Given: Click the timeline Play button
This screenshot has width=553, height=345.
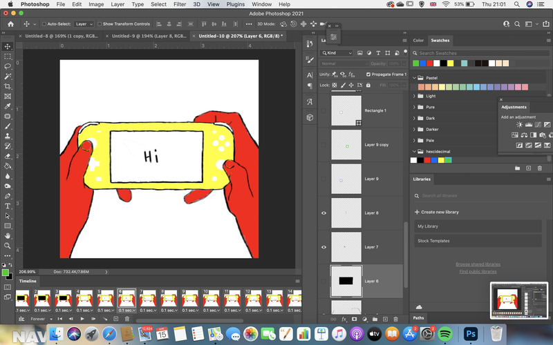Looking at the screenshot, I should [x=82, y=319].
